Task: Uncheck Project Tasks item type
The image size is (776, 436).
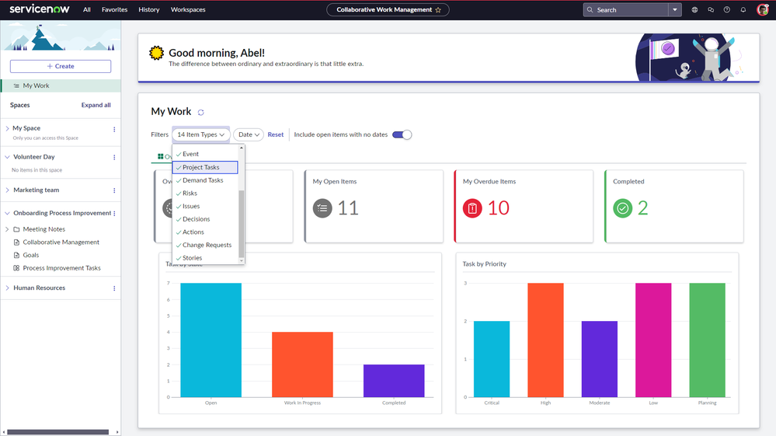Action: (x=204, y=168)
